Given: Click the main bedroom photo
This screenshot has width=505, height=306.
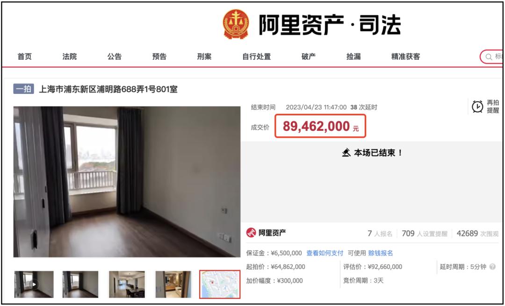Looking at the screenshot, I should click(127, 182).
